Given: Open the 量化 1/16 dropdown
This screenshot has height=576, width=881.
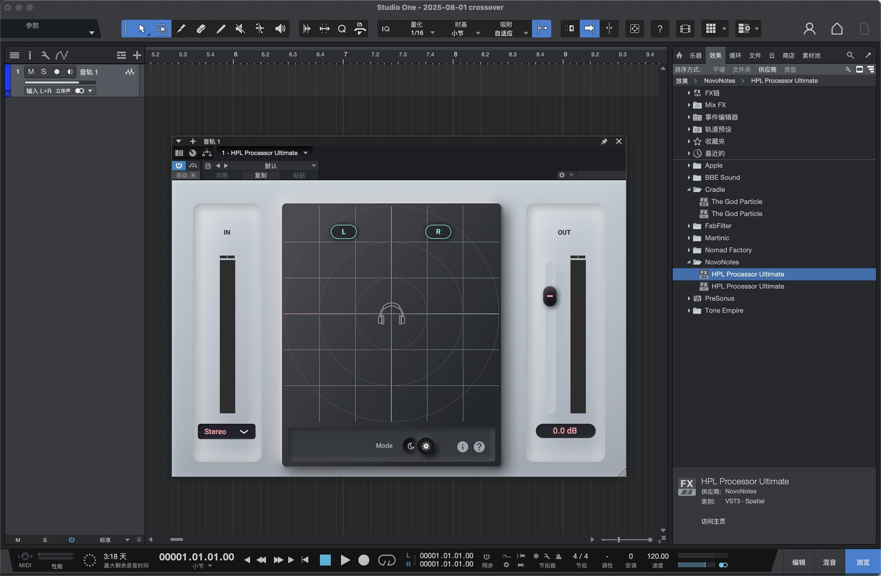Looking at the screenshot, I should pyautogui.click(x=421, y=28).
